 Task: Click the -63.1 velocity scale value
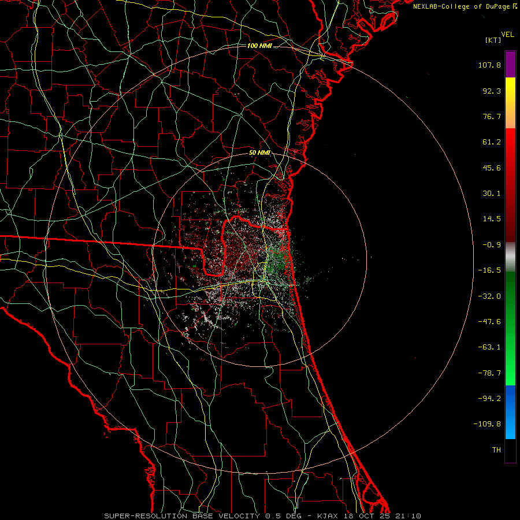point(489,347)
